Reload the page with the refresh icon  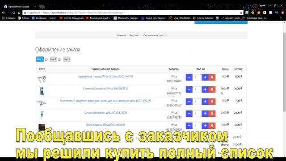(x=14, y=13)
